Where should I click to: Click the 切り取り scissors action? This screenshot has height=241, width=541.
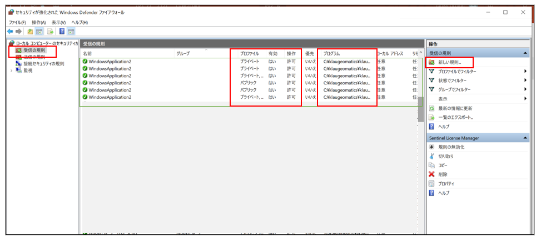[446, 156]
